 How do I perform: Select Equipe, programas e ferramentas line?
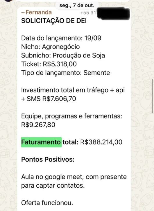tap(71, 116)
